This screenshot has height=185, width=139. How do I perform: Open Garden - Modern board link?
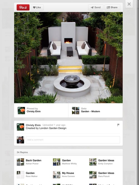90,111
